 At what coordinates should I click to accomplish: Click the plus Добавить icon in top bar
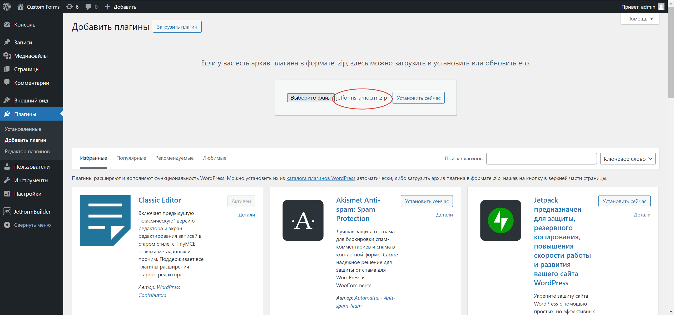click(x=107, y=7)
